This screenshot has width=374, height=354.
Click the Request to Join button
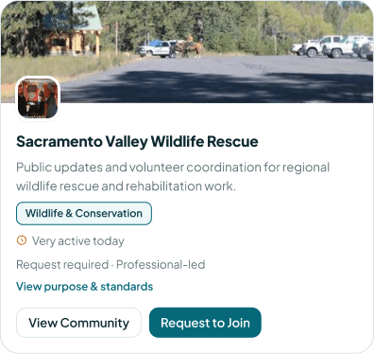[x=205, y=323]
